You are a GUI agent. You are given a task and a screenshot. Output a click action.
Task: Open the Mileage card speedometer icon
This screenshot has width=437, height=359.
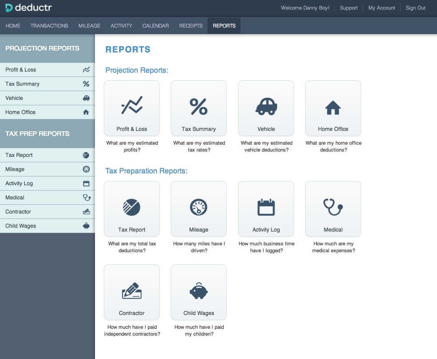click(x=199, y=207)
